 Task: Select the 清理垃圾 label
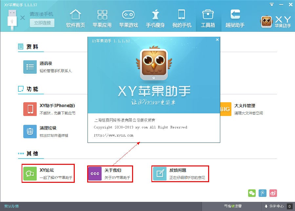pos(48,128)
